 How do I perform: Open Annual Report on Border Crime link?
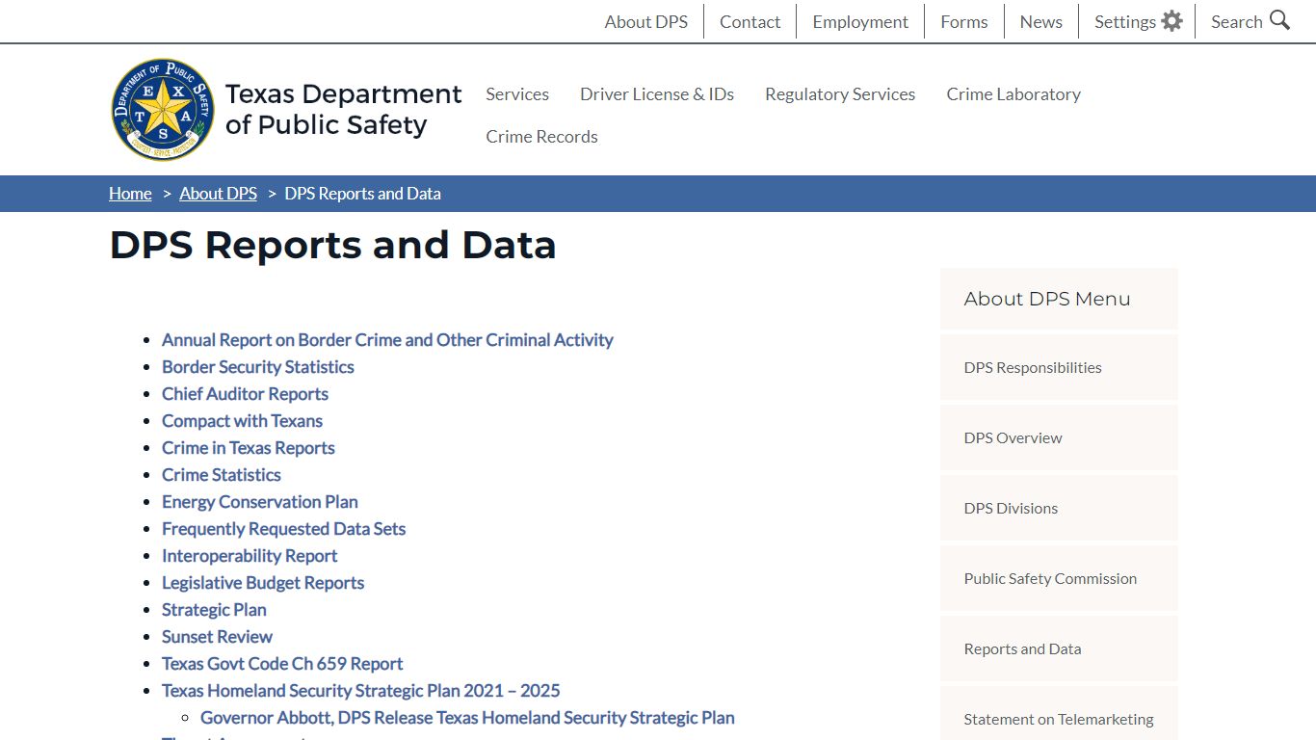point(387,339)
